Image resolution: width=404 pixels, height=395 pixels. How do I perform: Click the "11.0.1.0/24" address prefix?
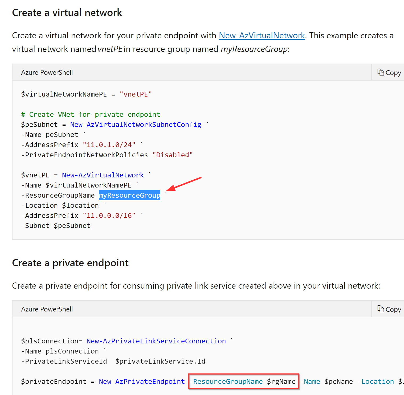coord(109,145)
